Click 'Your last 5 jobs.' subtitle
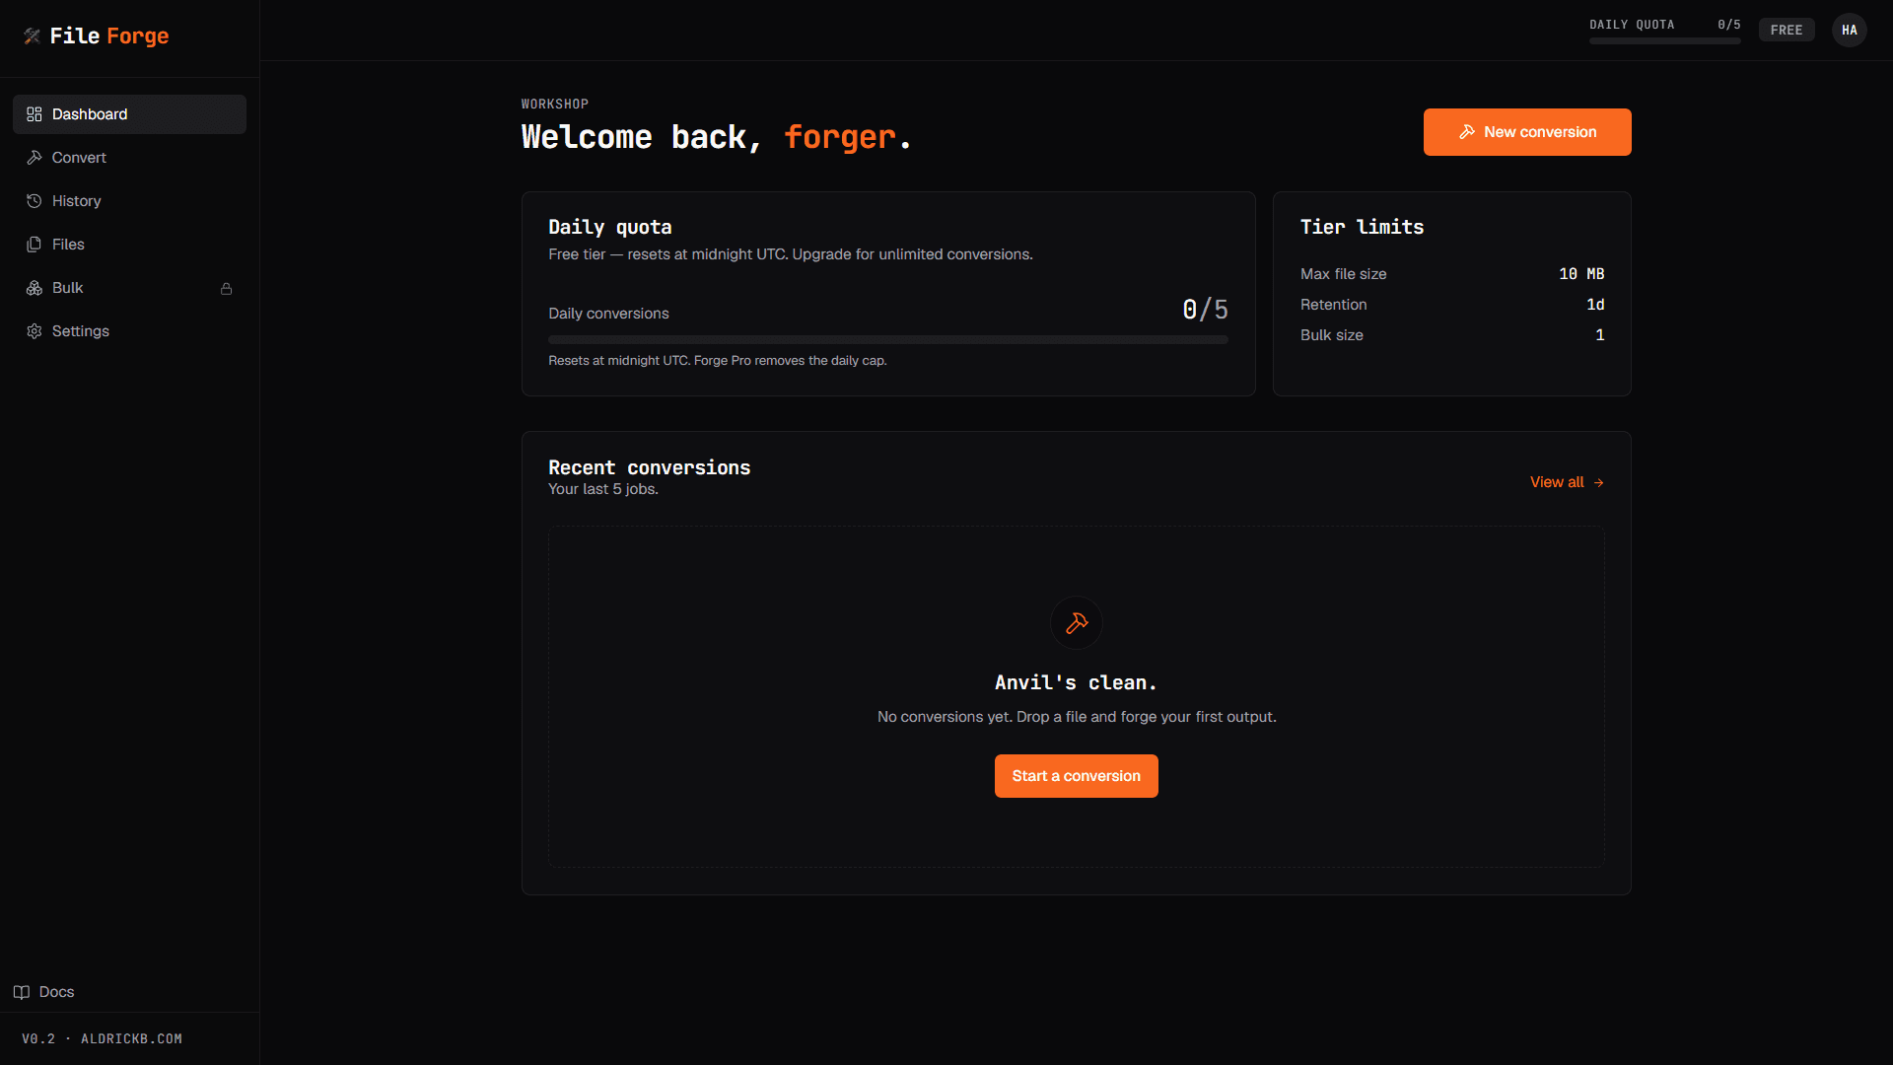 point(603,489)
